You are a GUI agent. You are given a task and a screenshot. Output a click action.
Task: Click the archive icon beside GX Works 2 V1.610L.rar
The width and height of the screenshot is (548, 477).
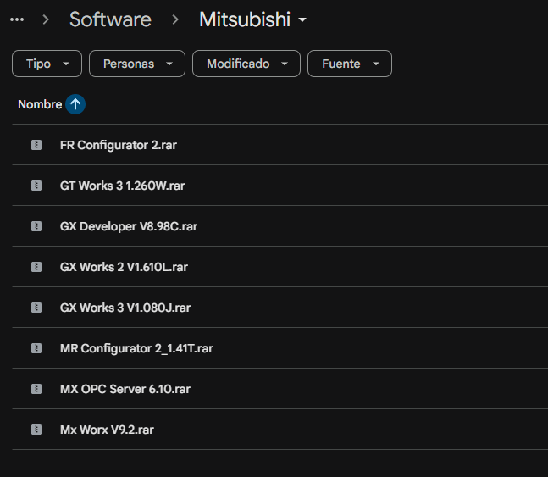tap(36, 267)
